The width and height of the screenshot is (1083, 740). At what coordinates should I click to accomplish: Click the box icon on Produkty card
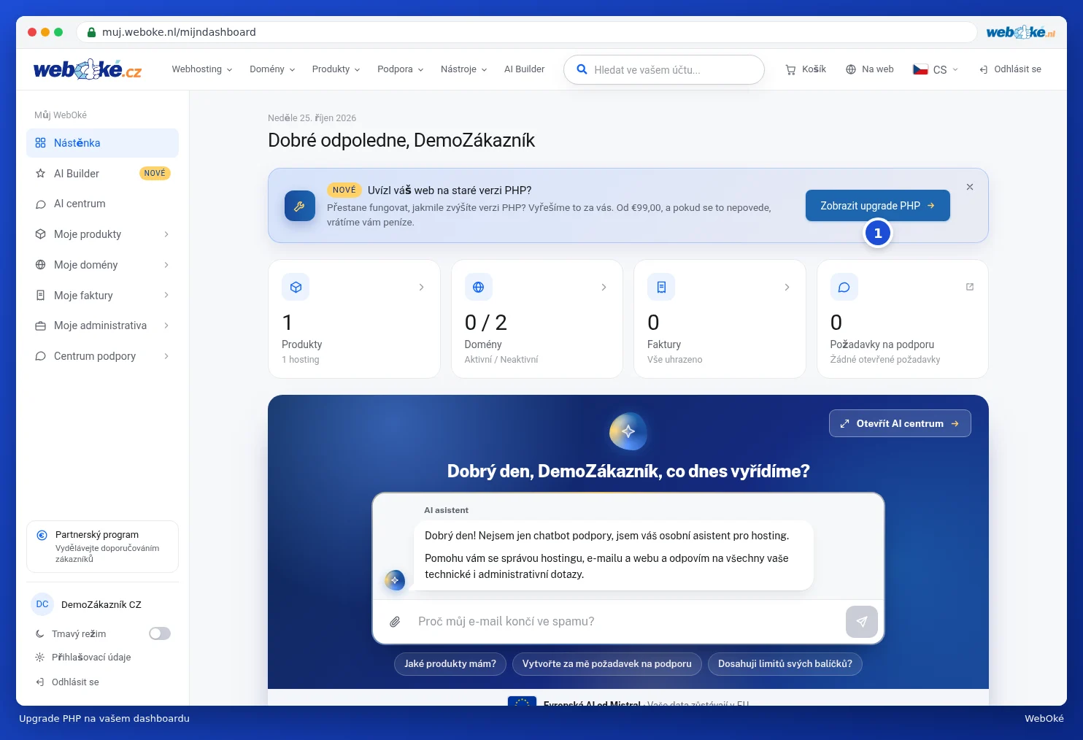click(x=296, y=287)
